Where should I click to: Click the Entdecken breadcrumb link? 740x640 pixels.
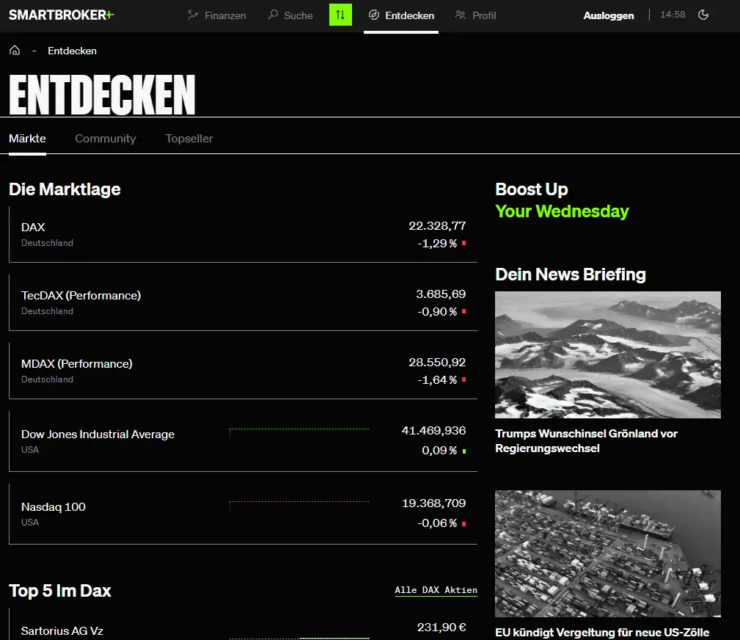[72, 51]
